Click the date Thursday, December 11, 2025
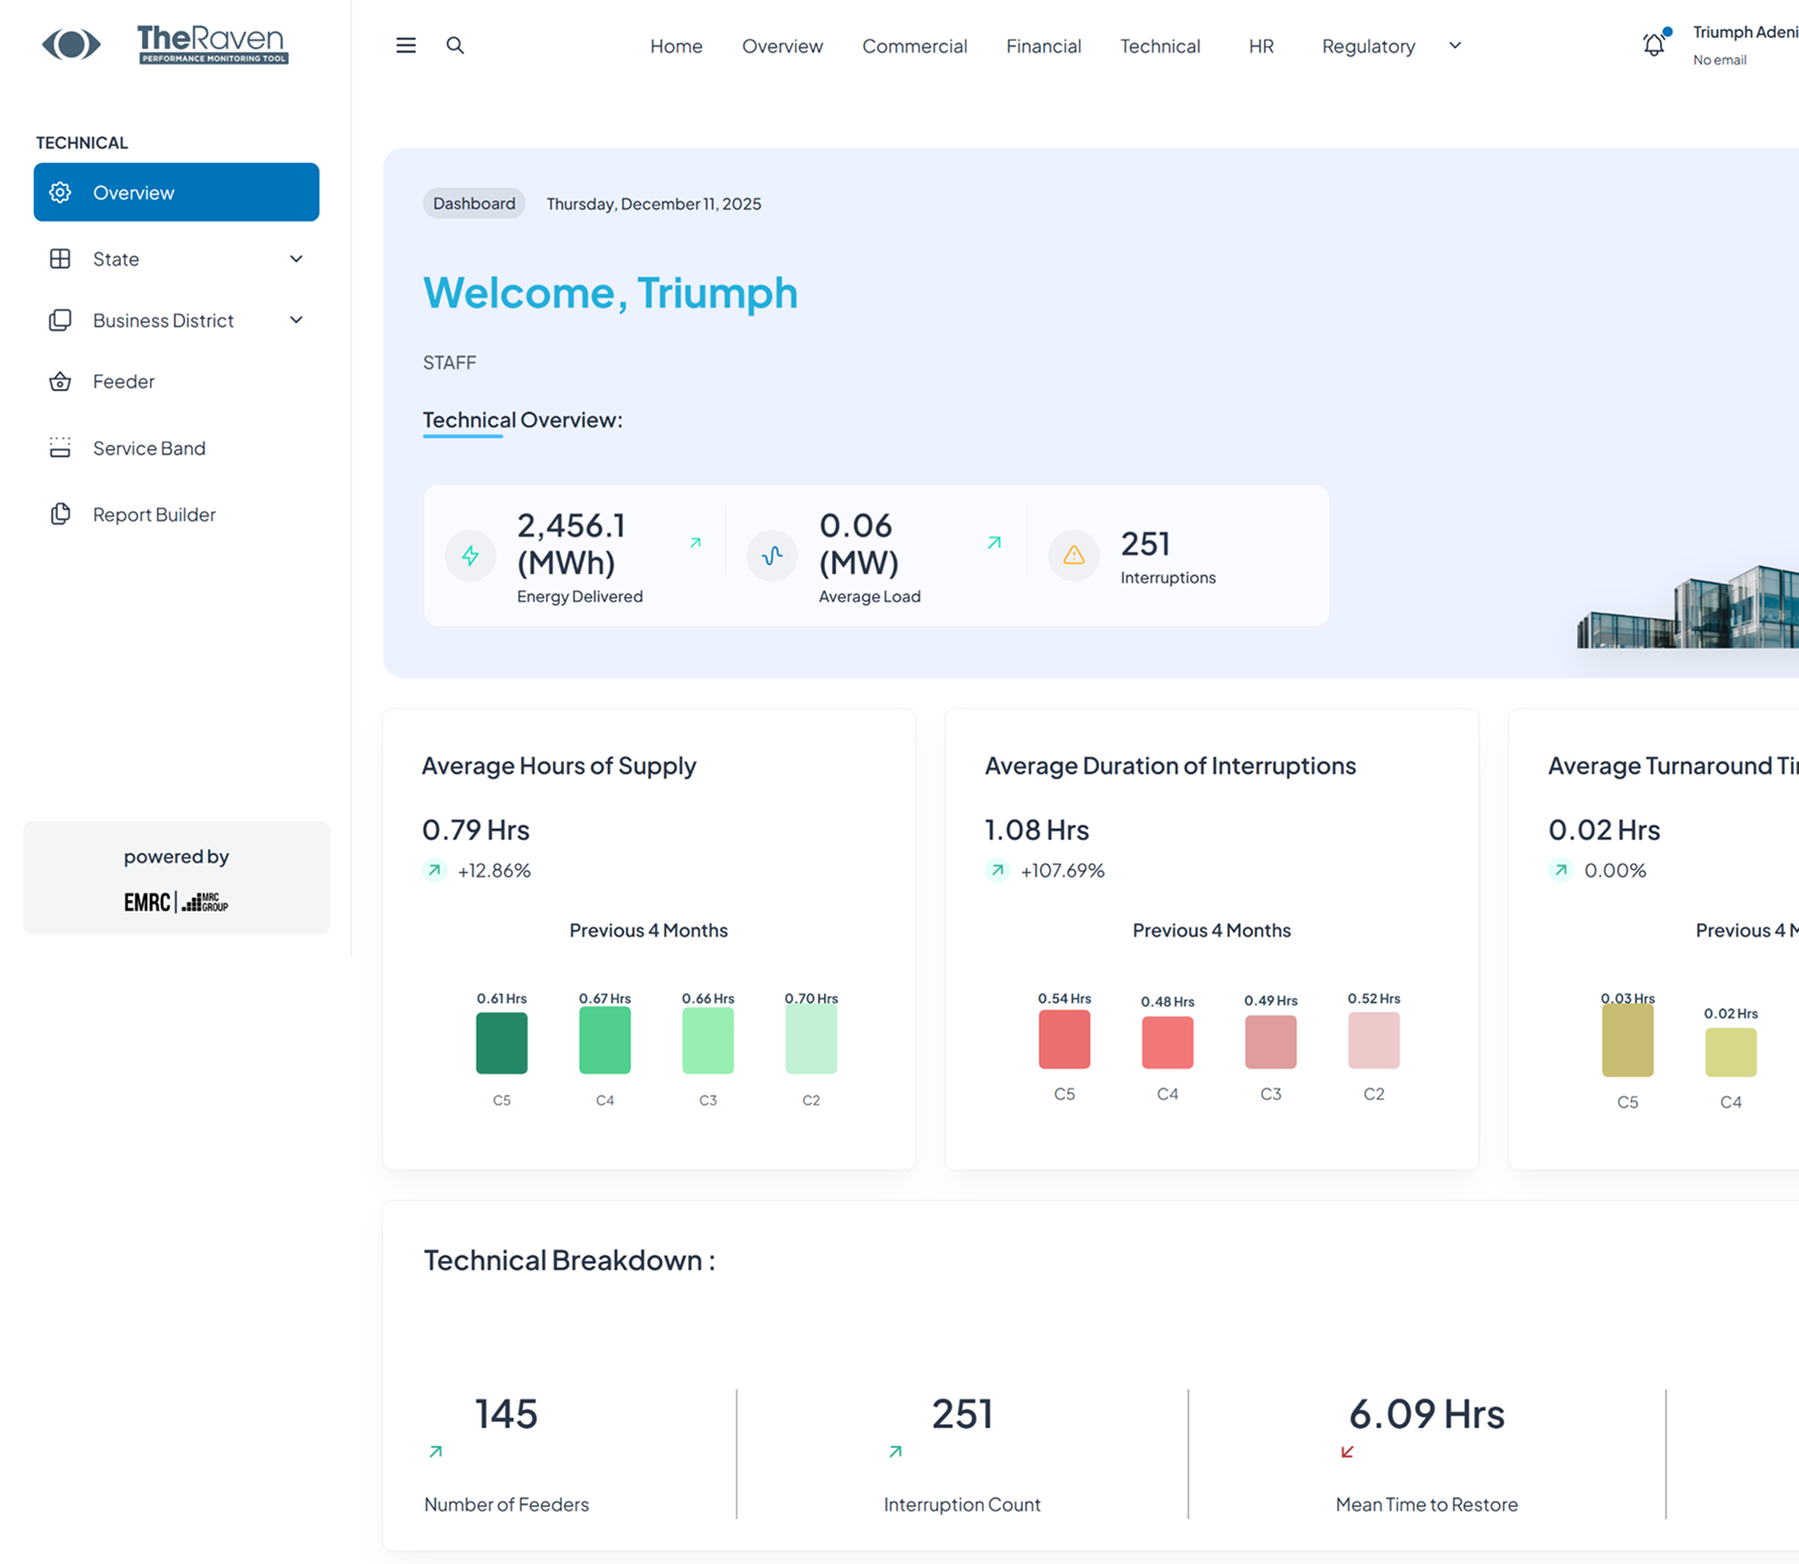The width and height of the screenshot is (1799, 1564). [x=654, y=204]
